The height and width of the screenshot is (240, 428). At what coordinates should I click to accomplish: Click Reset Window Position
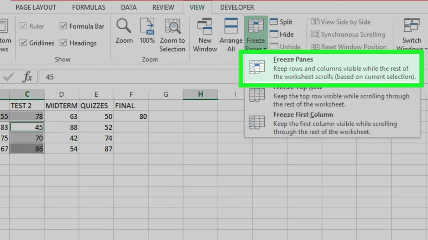point(348,47)
